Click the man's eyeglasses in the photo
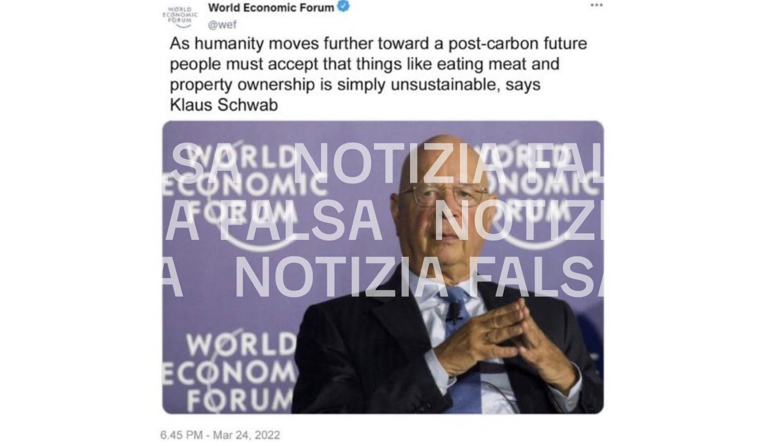The height and width of the screenshot is (442, 767). [445, 195]
